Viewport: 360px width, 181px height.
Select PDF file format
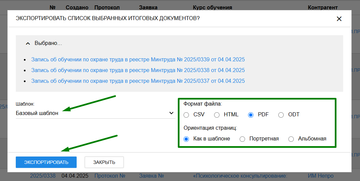pos(251,115)
